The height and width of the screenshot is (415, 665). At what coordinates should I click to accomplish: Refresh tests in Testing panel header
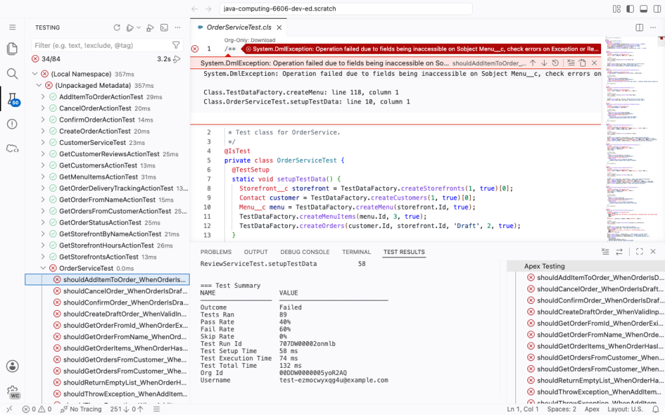(116, 27)
